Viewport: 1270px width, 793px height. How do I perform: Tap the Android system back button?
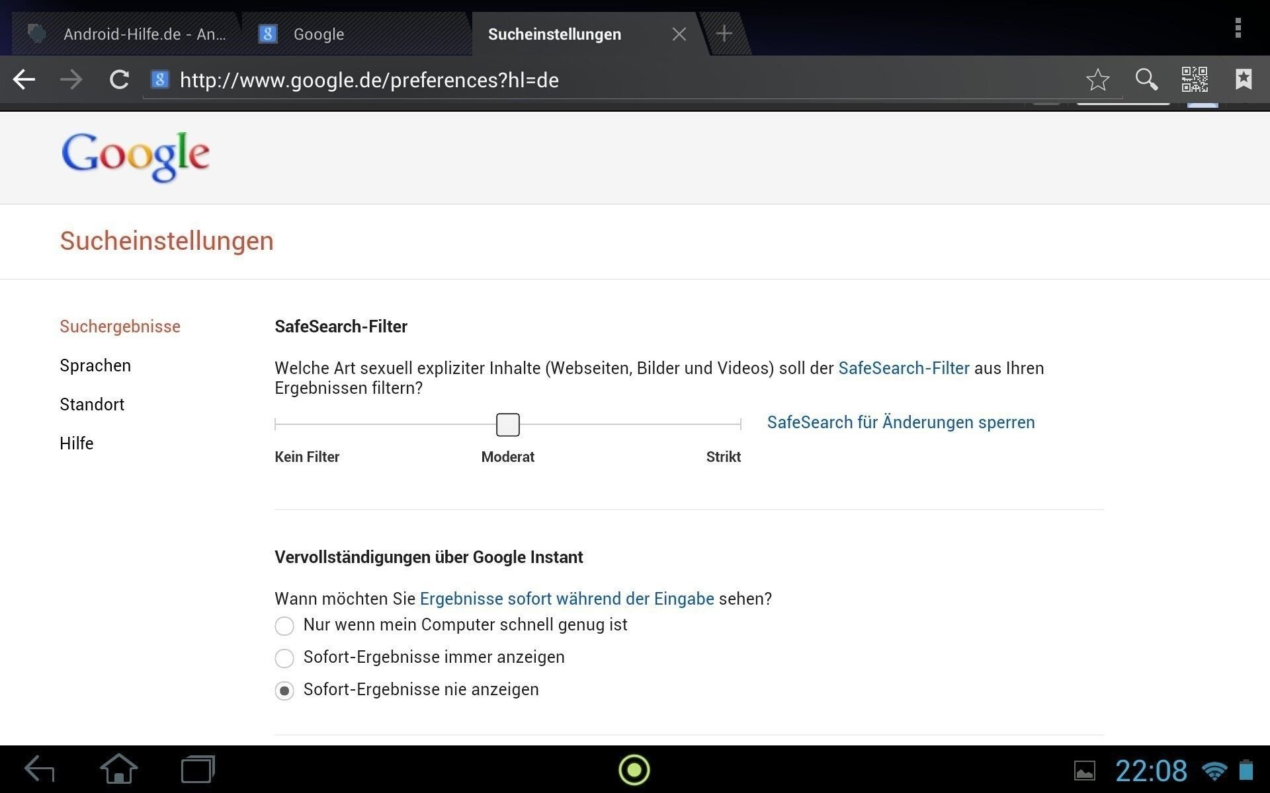(40, 770)
